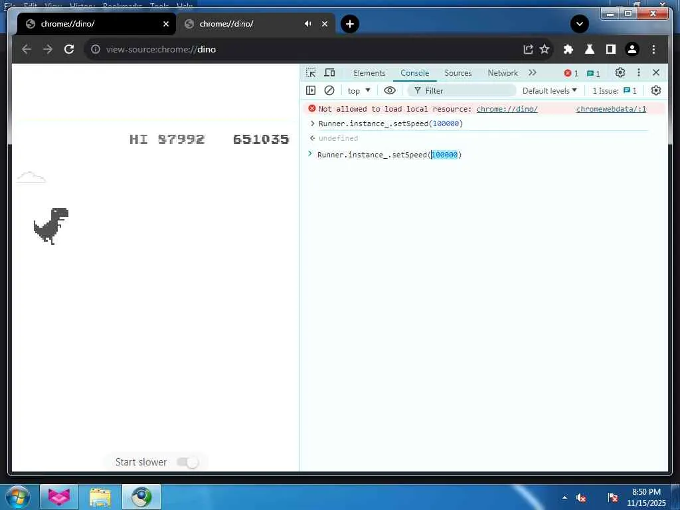Close the first chrome://dino/ tab
Image resolution: width=680 pixels, height=510 pixels.
pyautogui.click(x=165, y=24)
